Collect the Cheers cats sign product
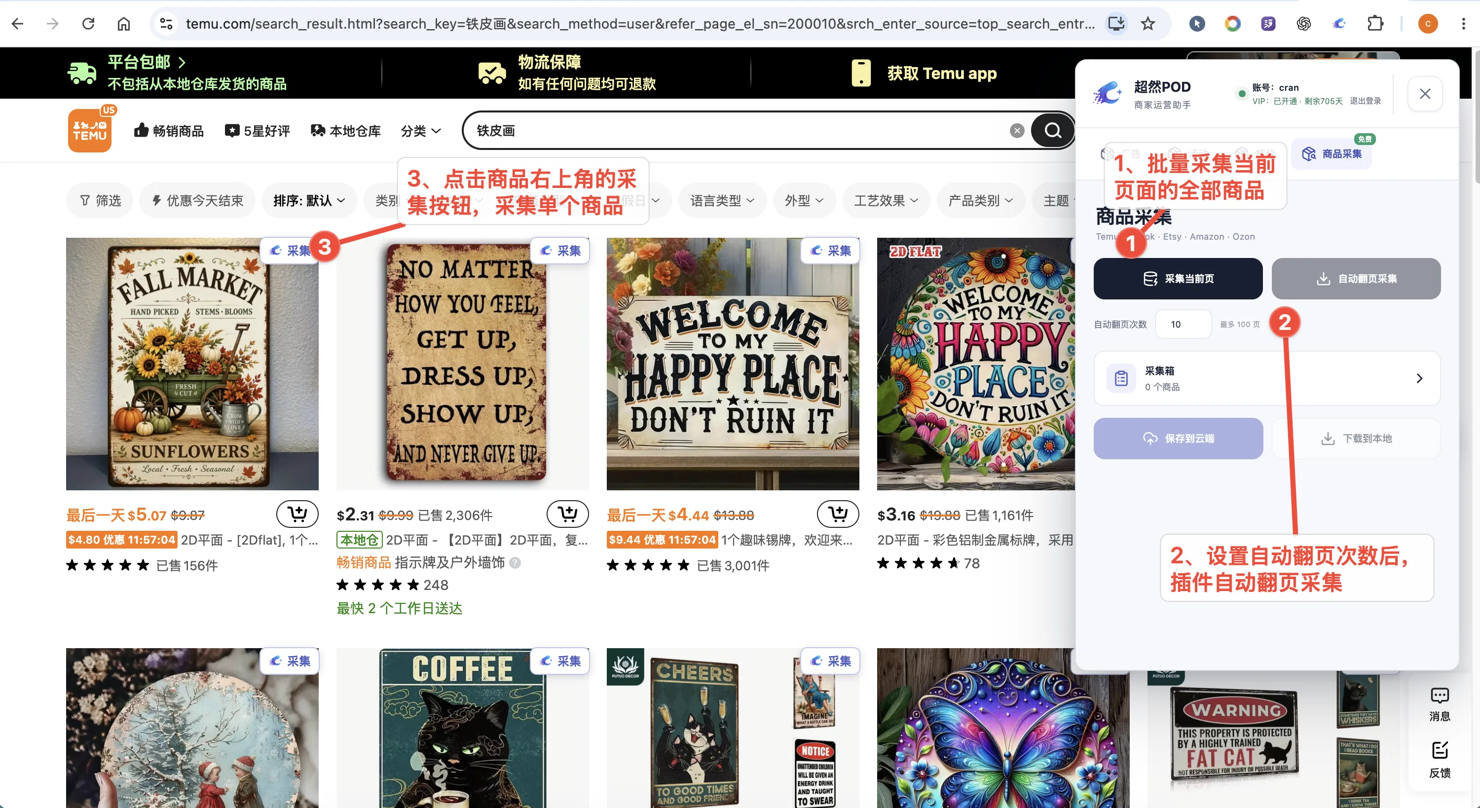The width and height of the screenshot is (1480, 808). [x=830, y=661]
